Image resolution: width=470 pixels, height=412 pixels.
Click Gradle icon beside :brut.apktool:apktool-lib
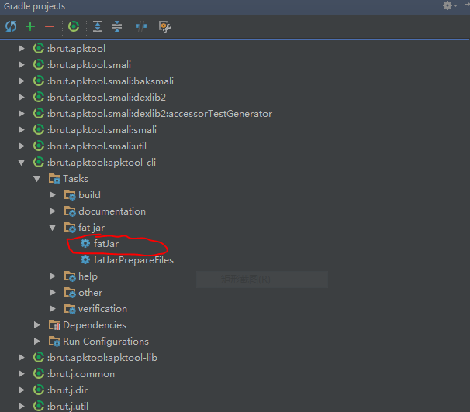[x=39, y=357]
